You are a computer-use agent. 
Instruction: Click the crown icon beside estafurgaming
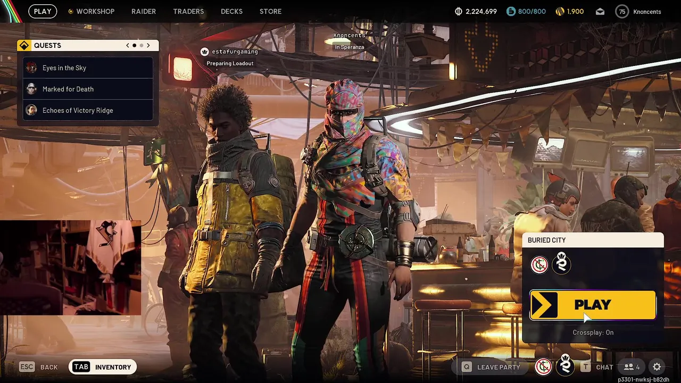coord(204,52)
